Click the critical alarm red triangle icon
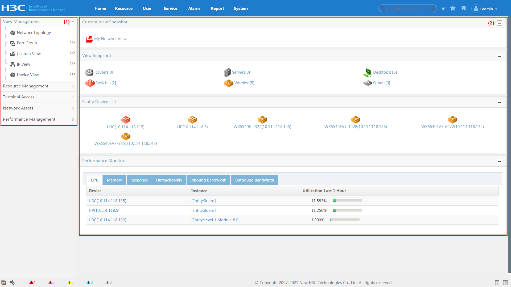The image size is (511, 287). click(x=31, y=282)
